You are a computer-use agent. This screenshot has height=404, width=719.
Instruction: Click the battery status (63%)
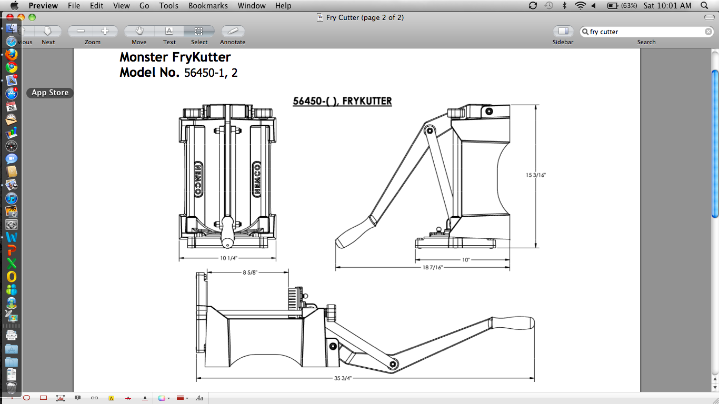point(622,6)
